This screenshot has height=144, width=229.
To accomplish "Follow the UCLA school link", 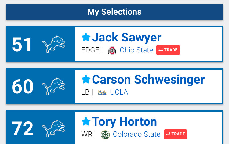I will (119, 92).
